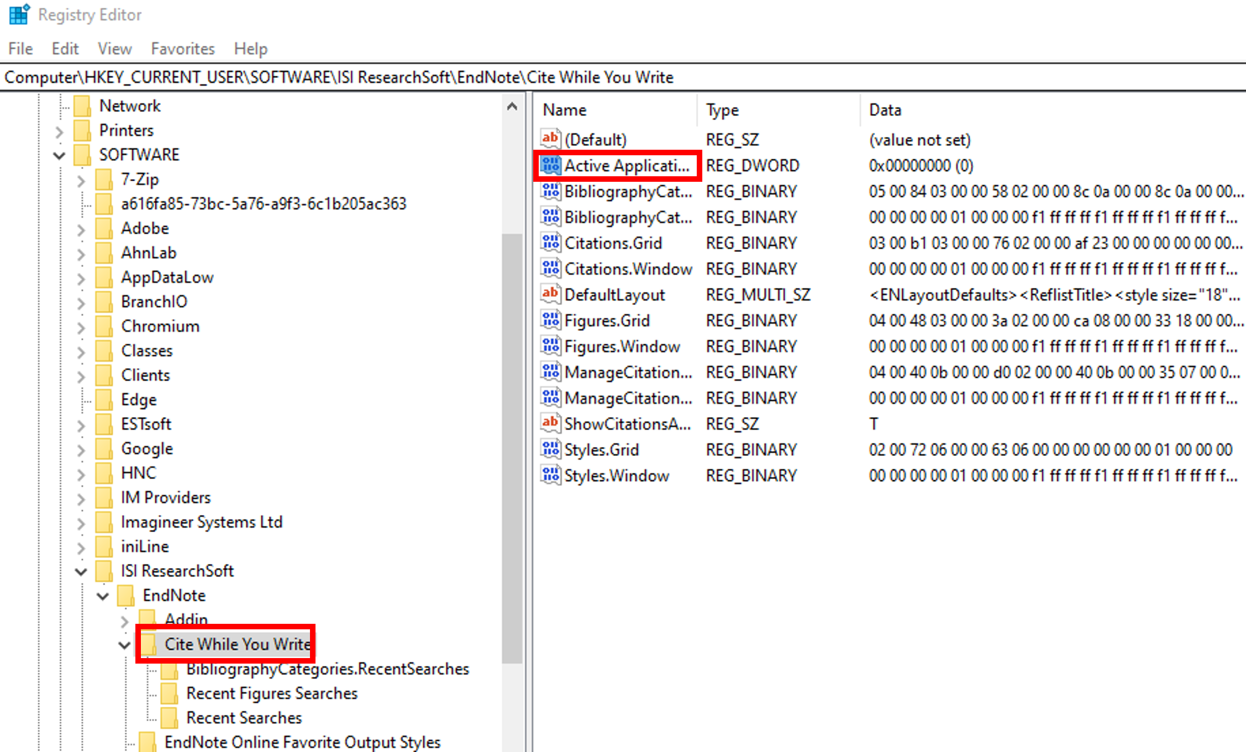1246x752 pixels.
Task: Expand the Printers key
Action: click(59, 132)
